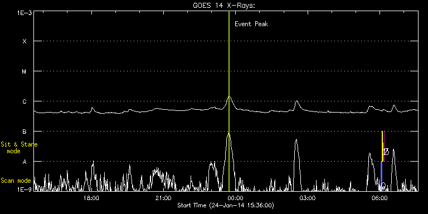This screenshot has height=214, width=428.
Task: Click the 18:00 time axis tick label
Action: [91, 198]
